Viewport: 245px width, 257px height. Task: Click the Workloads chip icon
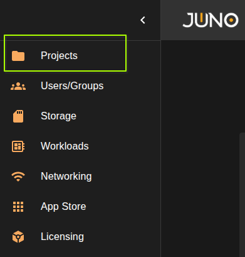point(18,146)
